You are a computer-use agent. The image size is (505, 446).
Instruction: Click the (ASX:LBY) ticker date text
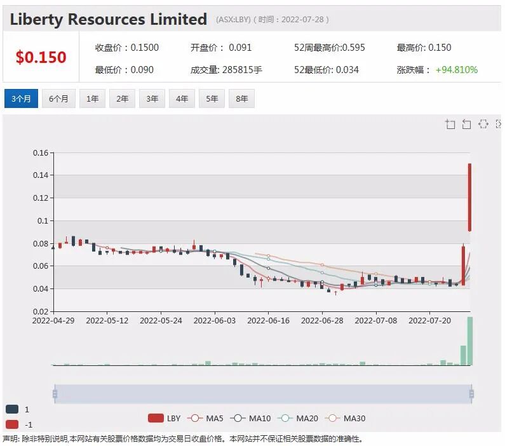pos(273,20)
